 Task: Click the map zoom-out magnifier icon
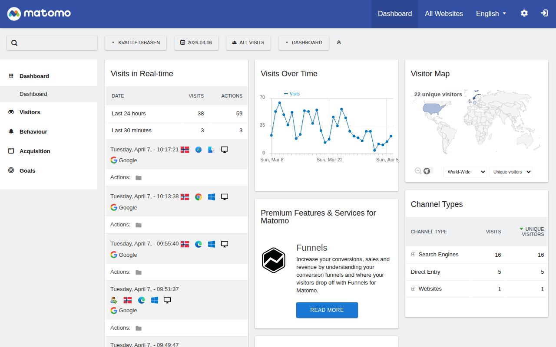[x=418, y=171]
